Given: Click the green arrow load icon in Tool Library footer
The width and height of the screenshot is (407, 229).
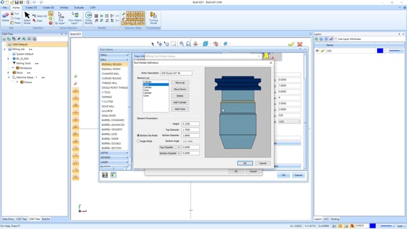Looking at the screenshot, I should click(113, 175).
